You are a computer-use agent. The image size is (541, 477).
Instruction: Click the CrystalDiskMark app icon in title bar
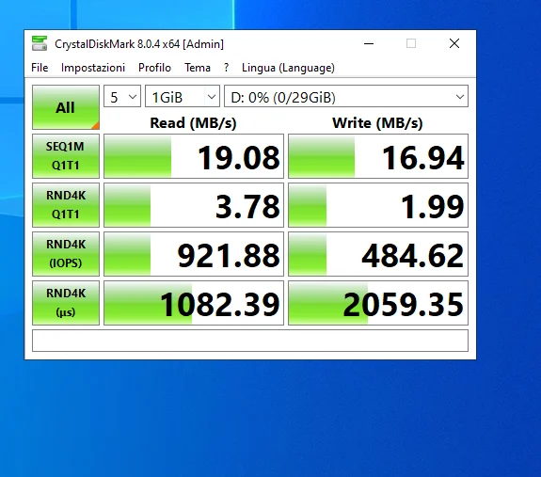tap(40, 43)
